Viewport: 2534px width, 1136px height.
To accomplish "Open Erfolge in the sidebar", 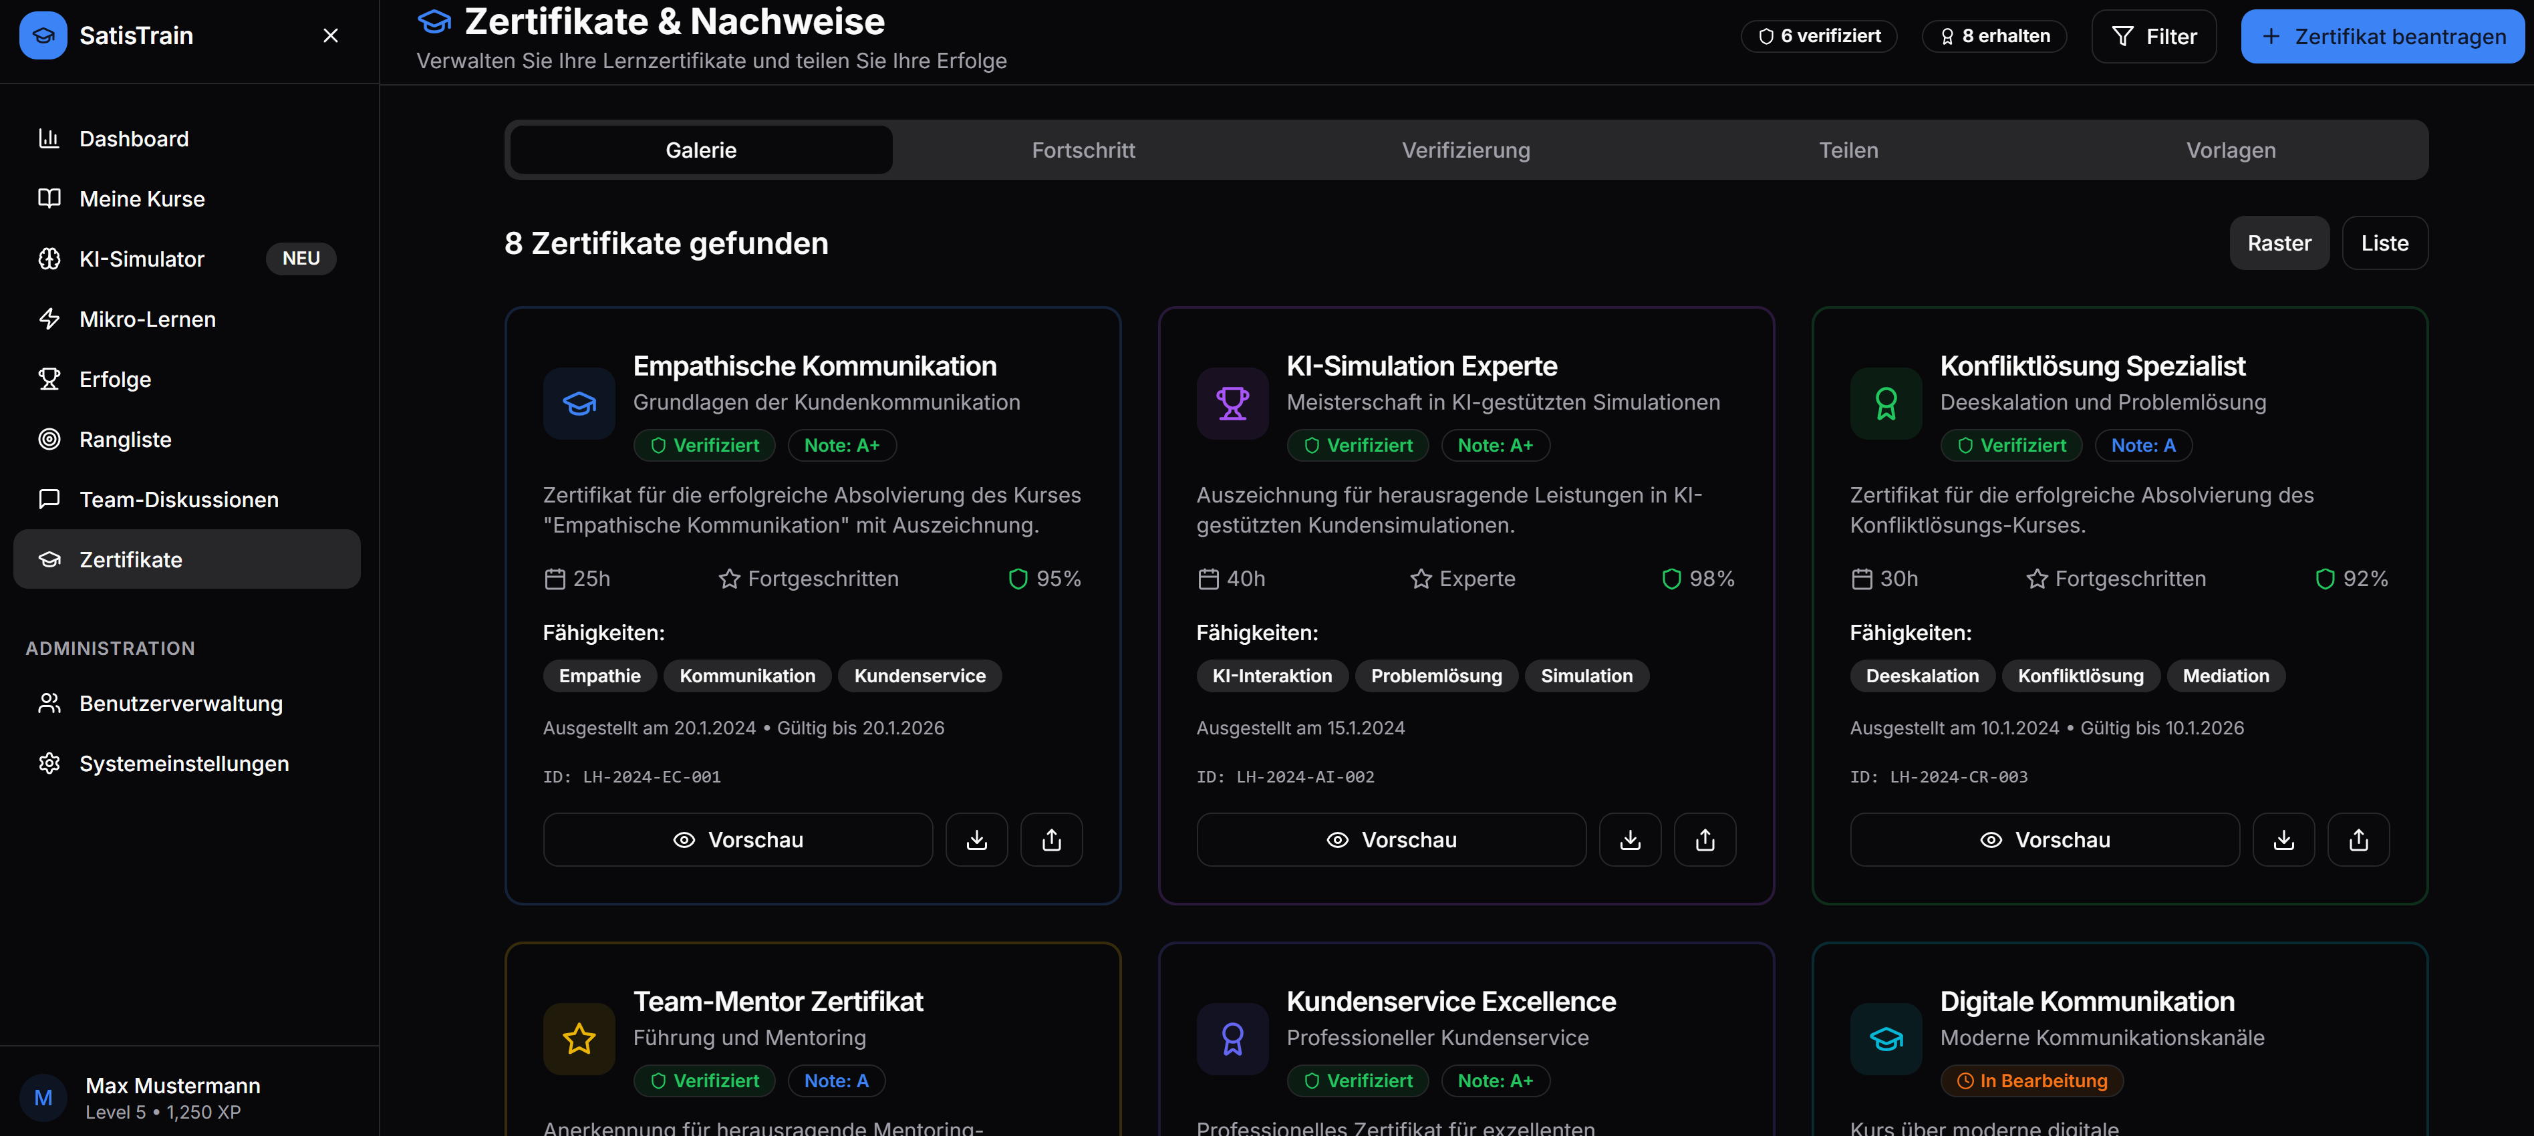I will click(187, 379).
